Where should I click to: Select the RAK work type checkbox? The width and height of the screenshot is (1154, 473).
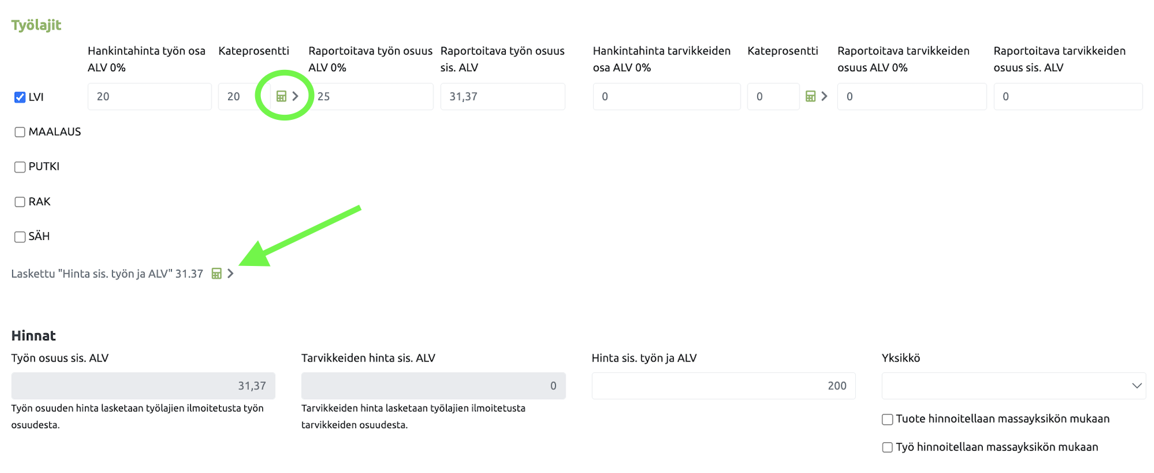click(x=20, y=202)
